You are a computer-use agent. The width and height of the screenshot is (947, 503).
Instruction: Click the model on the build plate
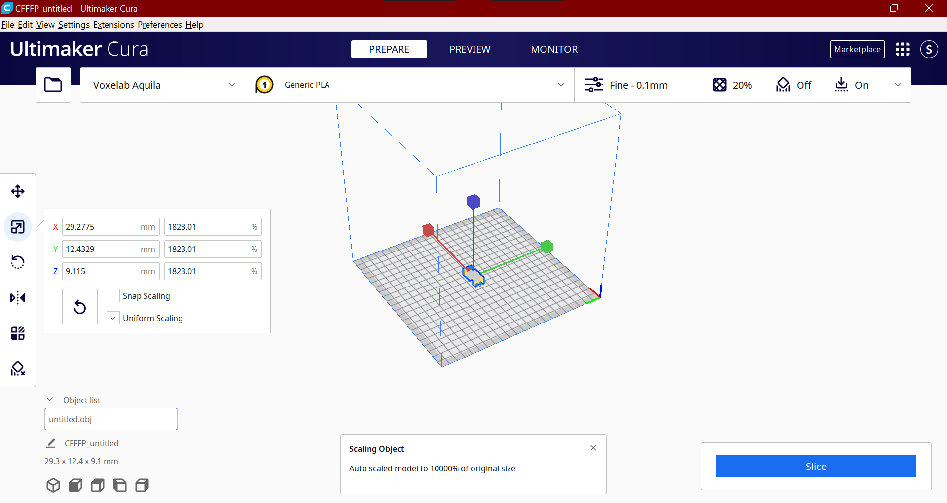point(474,277)
